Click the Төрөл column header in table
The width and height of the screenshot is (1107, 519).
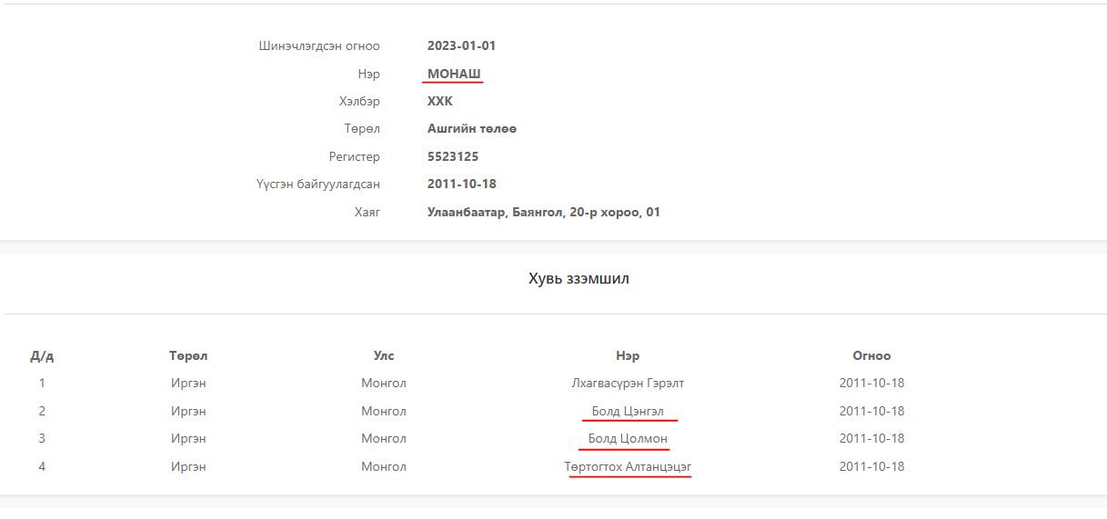(187, 356)
